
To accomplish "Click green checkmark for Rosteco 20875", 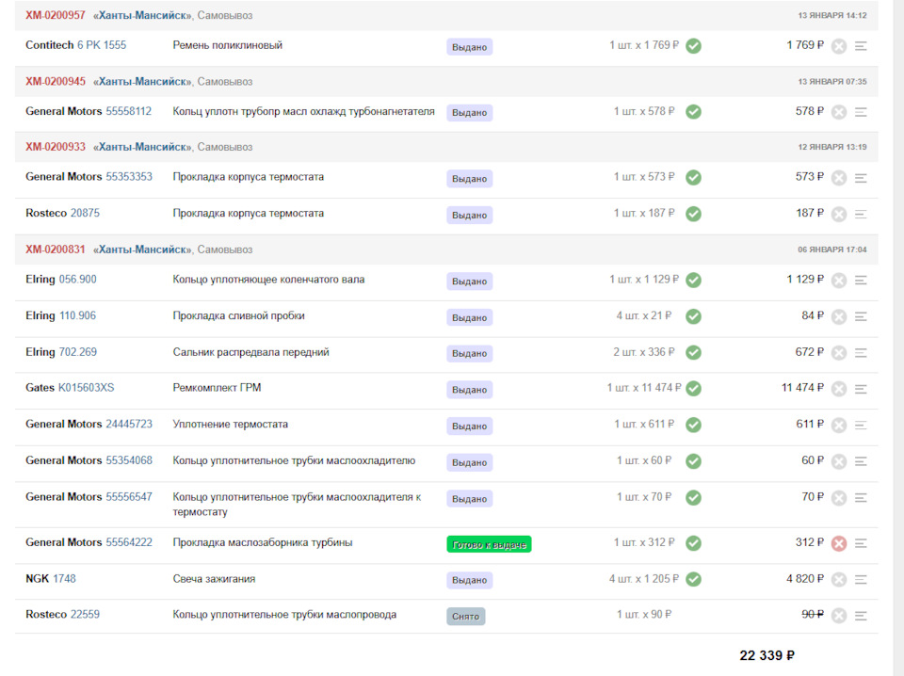I will tap(694, 214).
